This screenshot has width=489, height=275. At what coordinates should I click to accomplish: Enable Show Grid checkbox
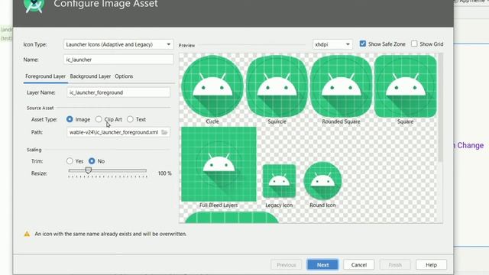[x=414, y=44]
